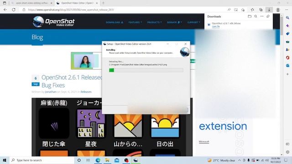Click Open file under OpenShot installer download
Screen dimensions: 292x164
click(216, 26)
